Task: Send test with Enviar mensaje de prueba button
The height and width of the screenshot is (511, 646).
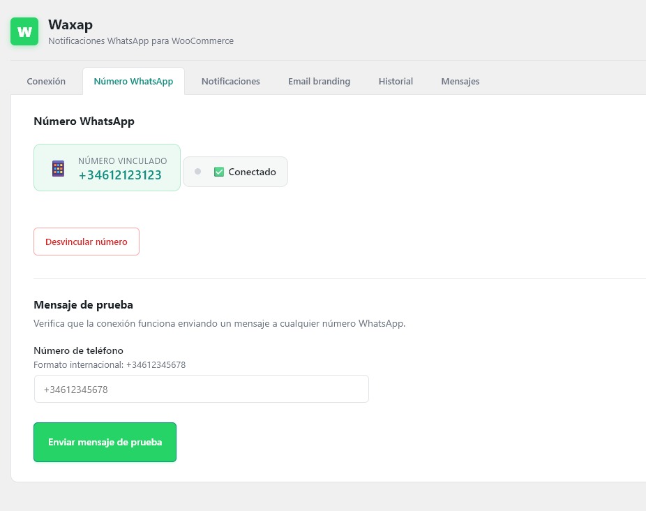Action: pyautogui.click(x=105, y=442)
